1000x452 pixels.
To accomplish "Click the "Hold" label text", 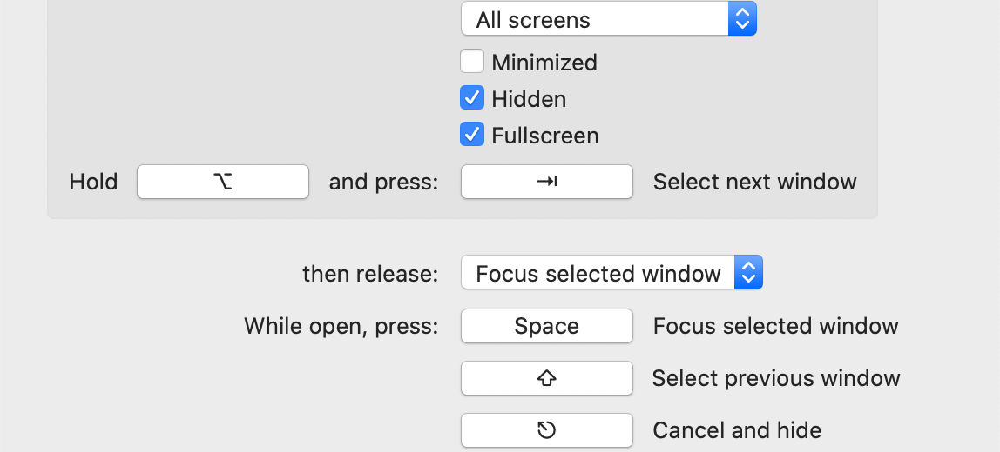I will (x=93, y=182).
